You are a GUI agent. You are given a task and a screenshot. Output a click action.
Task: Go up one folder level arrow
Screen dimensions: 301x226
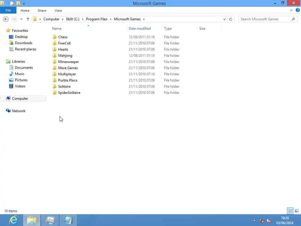[x=28, y=19]
